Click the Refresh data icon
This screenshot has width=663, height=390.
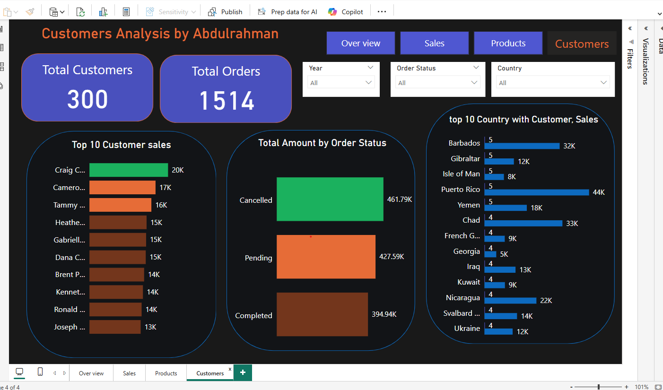point(81,12)
